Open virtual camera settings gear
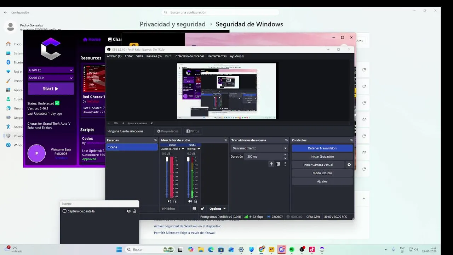This screenshot has height=255, width=453. 349,165
